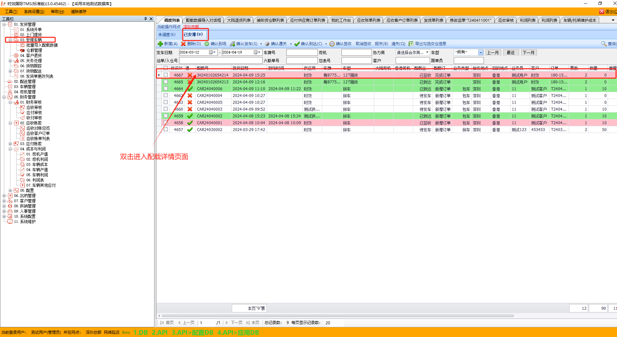Click the 查询 magnifier search icon
This screenshot has width=617, height=337.
(604, 44)
